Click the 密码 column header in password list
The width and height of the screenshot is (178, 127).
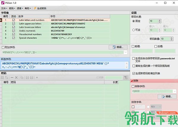57,82
